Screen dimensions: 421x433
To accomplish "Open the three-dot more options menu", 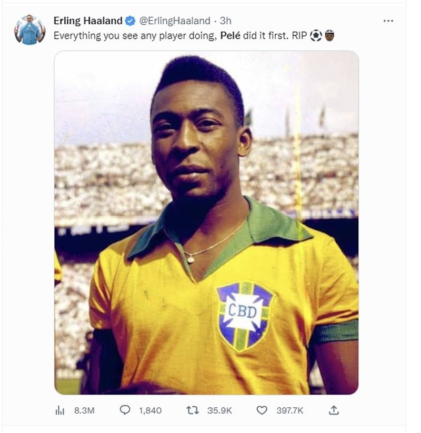I will (x=388, y=21).
